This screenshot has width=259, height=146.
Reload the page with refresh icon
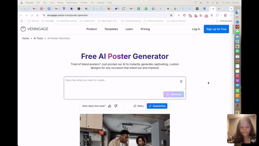click(32, 15)
